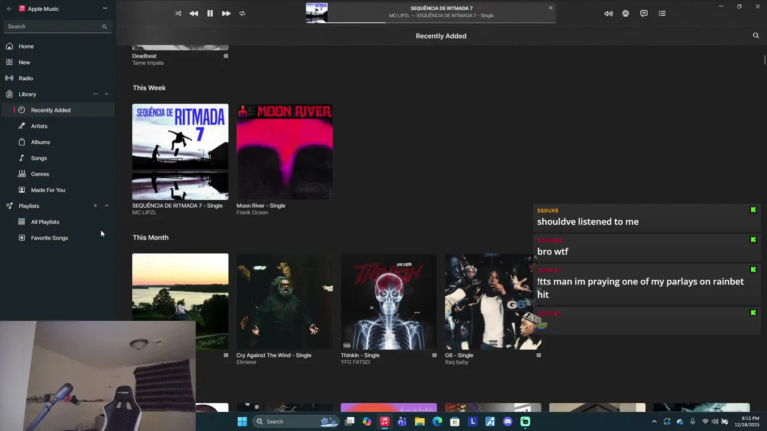Image resolution: width=767 pixels, height=431 pixels.
Task: Favorite the song with the star icon
Action: click(551, 8)
